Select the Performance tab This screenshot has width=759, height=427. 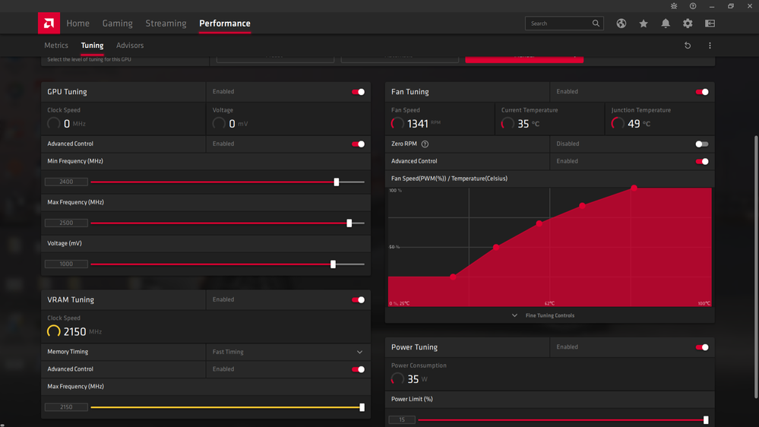coord(225,24)
